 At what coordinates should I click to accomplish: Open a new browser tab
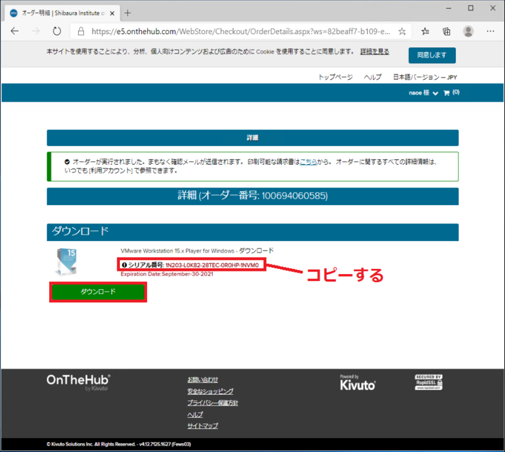[x=128, y=13]
